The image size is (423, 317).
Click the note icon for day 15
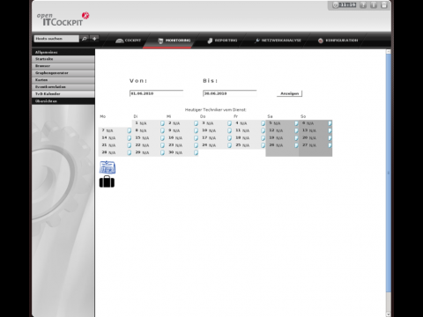click(x=162, y=138)
